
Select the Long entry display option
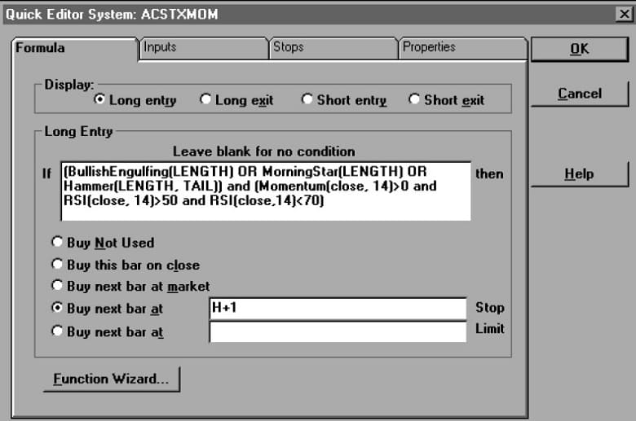100,100
